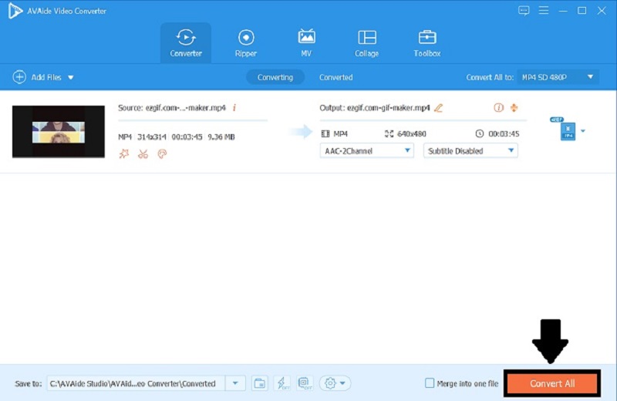
Task: Switch to the Ripper tab
Action: click(x=246, y=43)
